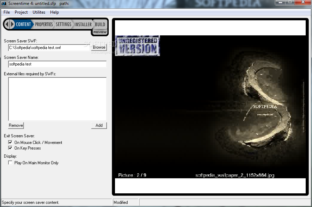Click the Screen Saver Name field
The height and width of the screenshot is (207, 312).
click(x=57, y=64)
